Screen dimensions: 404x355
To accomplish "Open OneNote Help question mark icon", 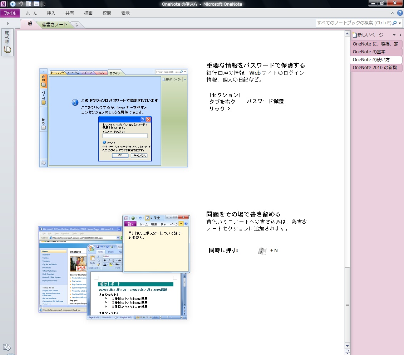I will pyautogui.click(x=400, y=13).
